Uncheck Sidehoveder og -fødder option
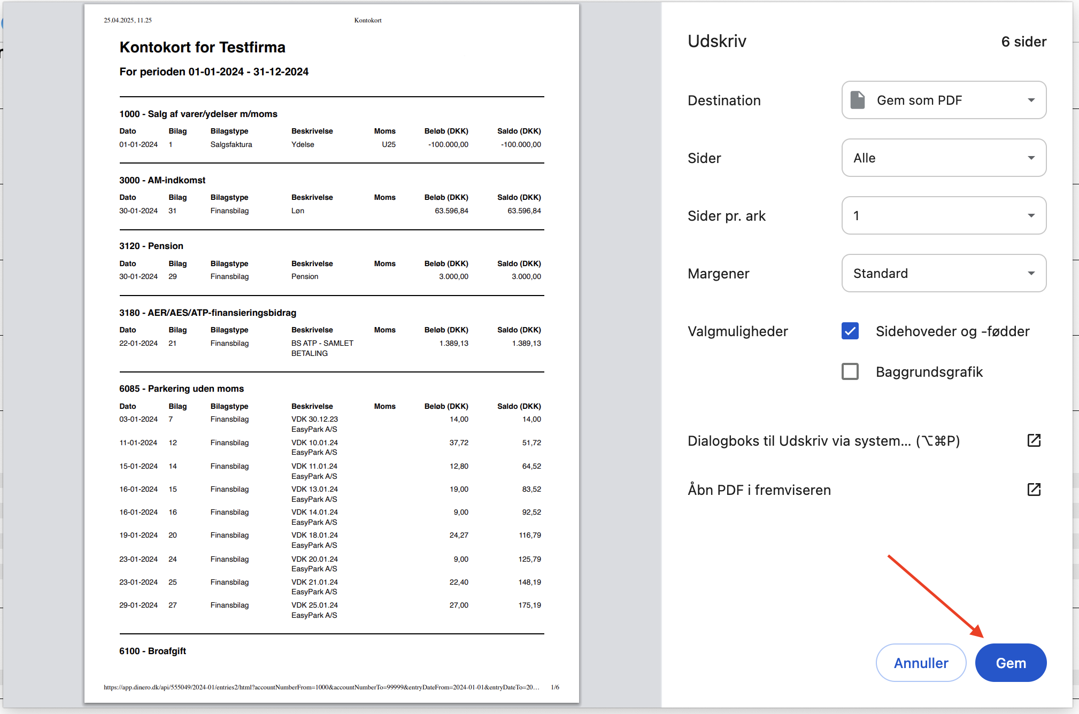Screen dimensions: 1079x714 [850, 331]
